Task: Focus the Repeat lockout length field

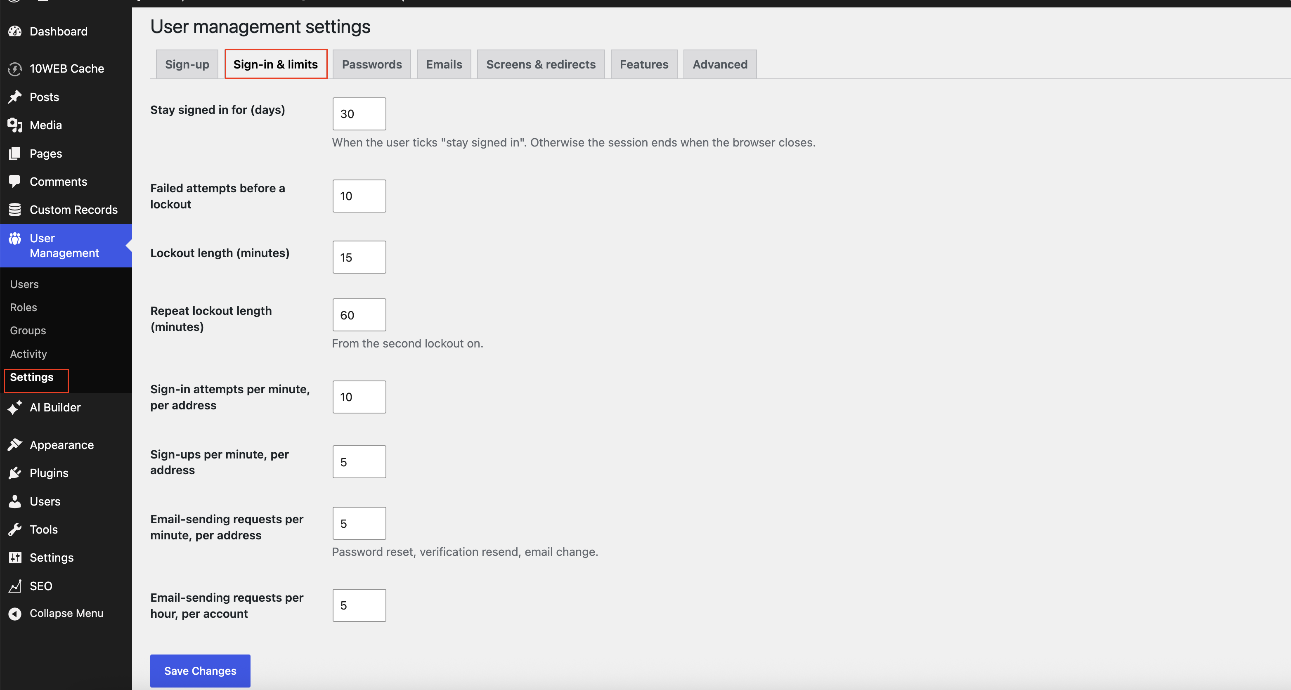Action: 359,315
